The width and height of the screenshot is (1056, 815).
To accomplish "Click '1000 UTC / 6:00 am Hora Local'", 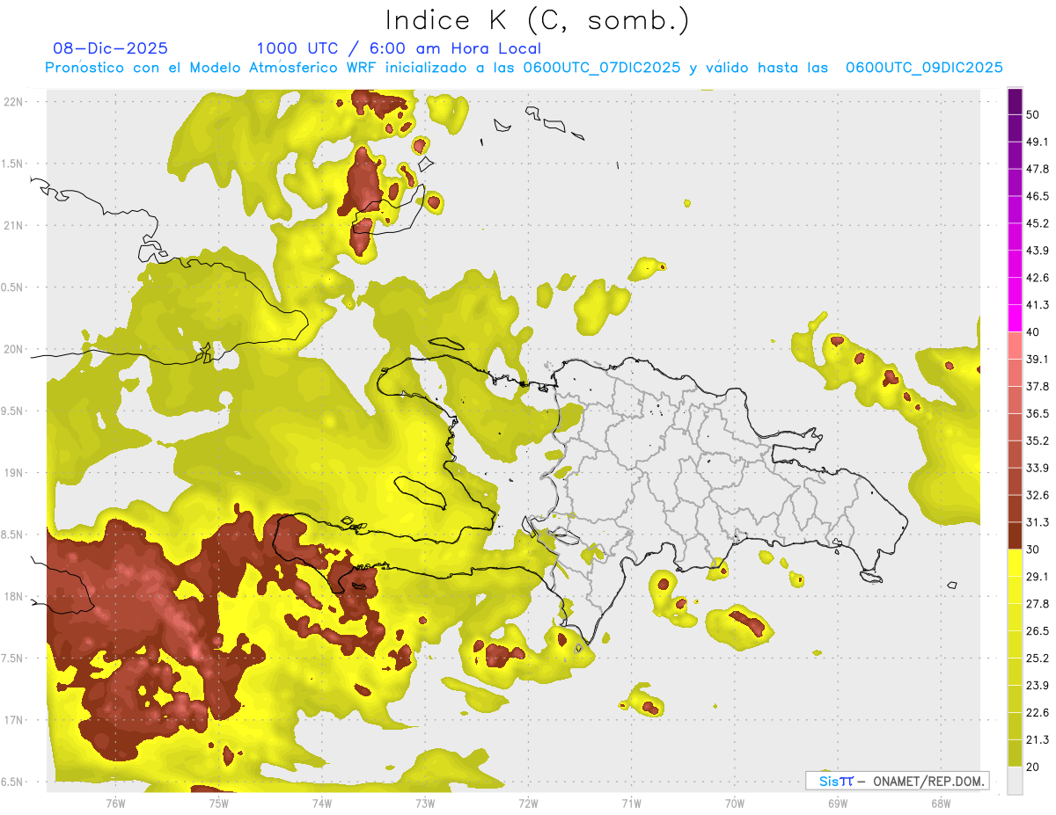I will [399, 48].
